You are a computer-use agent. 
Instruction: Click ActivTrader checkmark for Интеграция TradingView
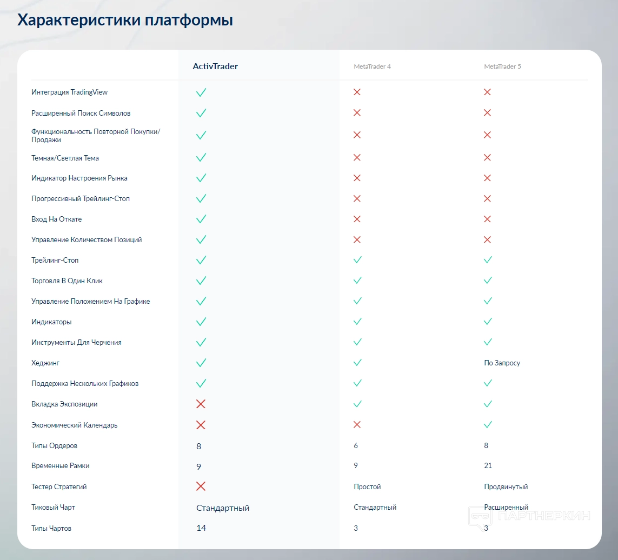[x=201, y=92]
